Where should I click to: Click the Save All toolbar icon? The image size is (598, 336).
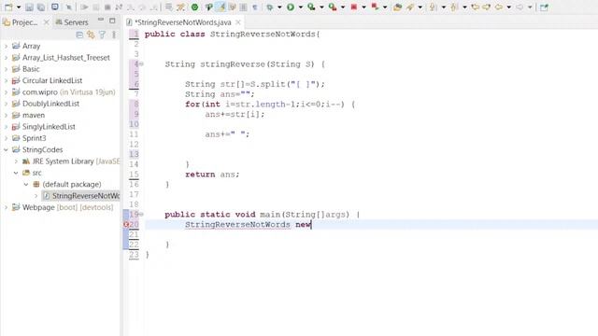pyautogui.click(x=41, y=7)
